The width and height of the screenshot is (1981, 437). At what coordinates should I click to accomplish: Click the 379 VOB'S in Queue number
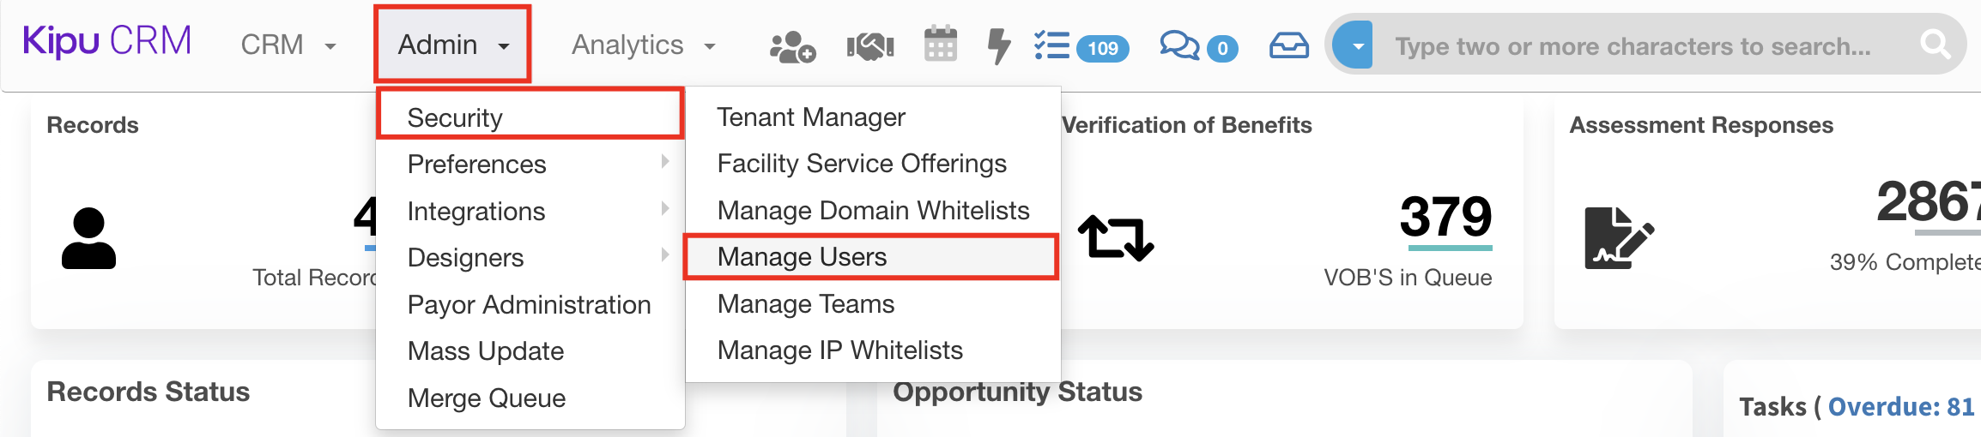[x=1445, y=217]
